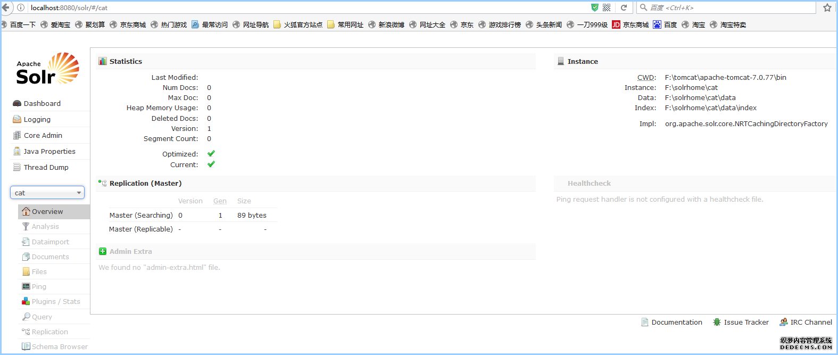The height and width of the screenshot is (355, 838).
Task: Open the 京东商城 JD bookmark
Action: tap(630, 24)
